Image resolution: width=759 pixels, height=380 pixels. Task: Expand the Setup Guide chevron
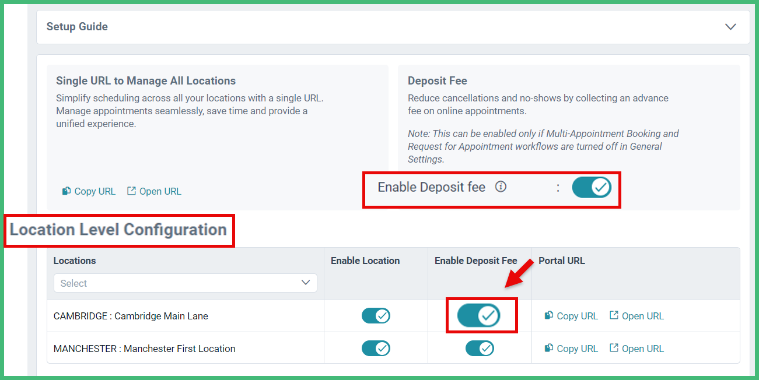pyautogui.click(x=730, y=27)
